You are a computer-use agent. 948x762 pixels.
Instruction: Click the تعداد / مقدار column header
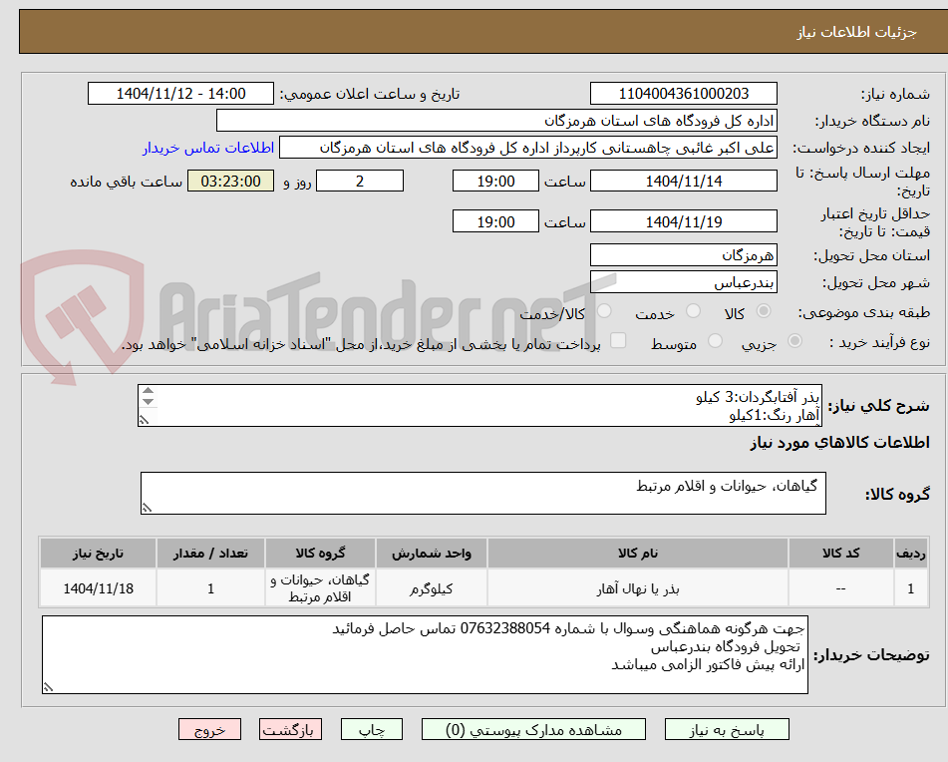point(210,554)
